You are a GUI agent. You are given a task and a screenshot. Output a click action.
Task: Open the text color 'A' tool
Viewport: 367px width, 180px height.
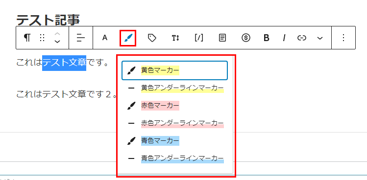pyautogui.click(x=105, y=38)
